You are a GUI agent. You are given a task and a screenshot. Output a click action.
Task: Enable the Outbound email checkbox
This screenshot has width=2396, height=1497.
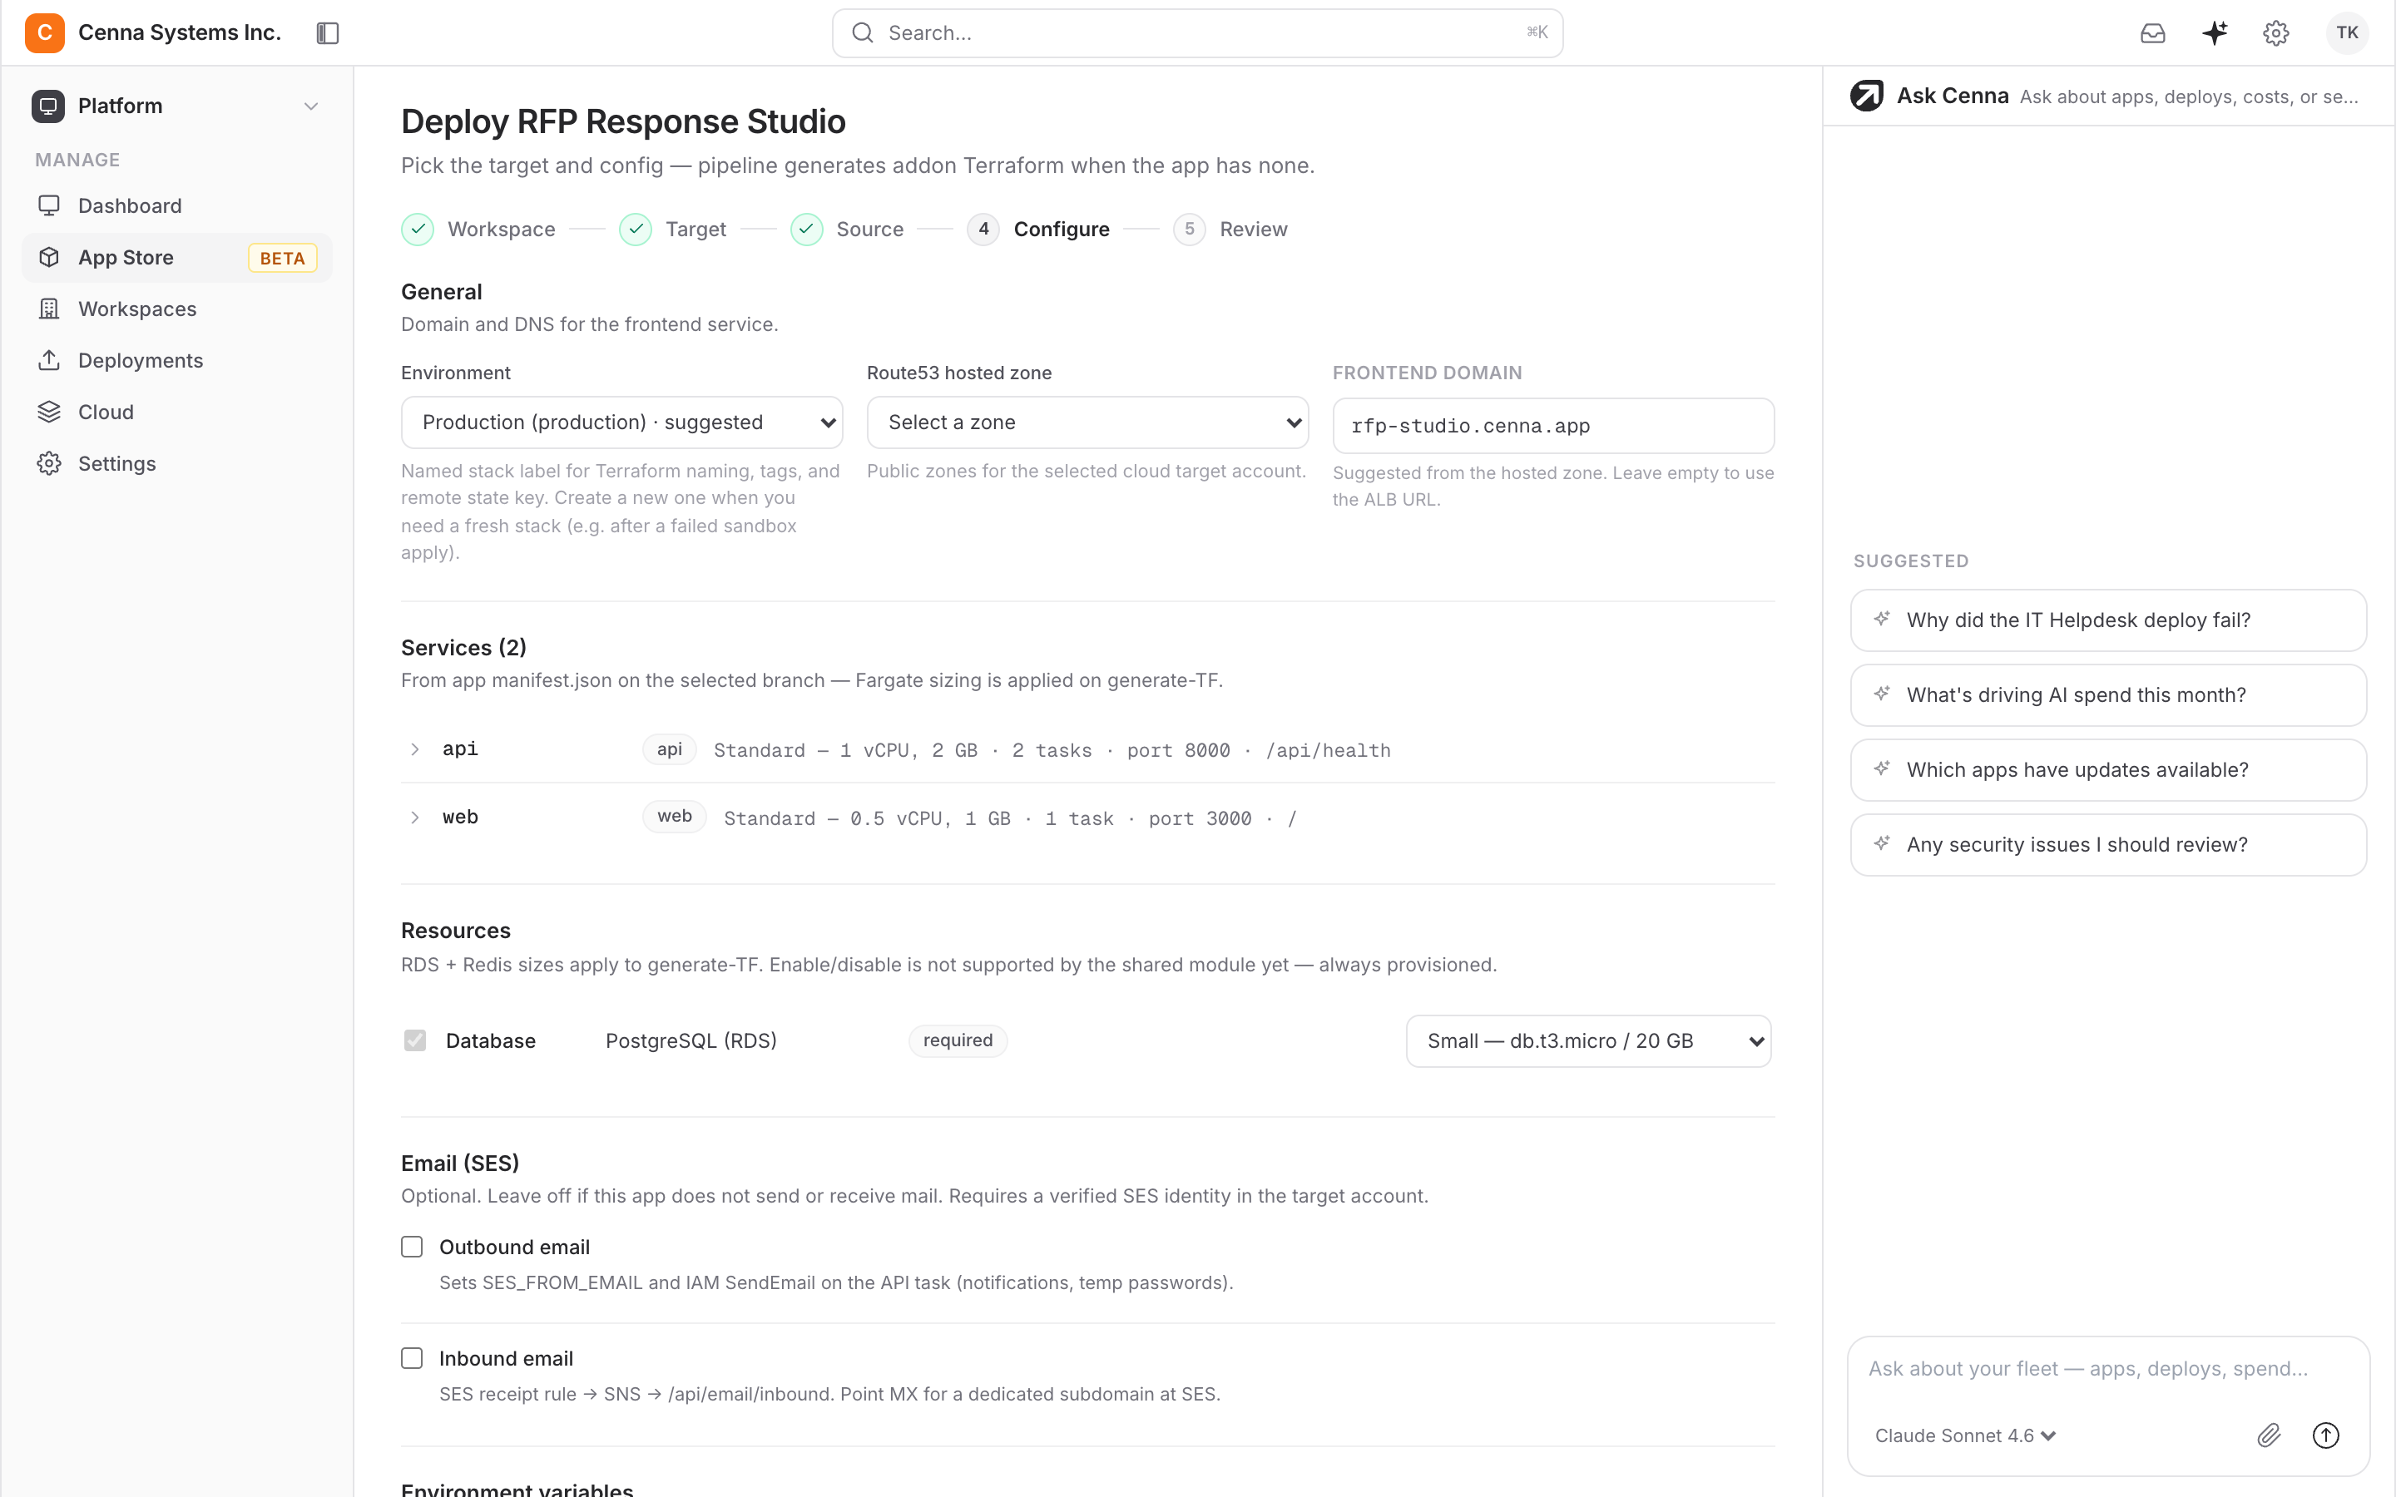pyautogui.click(x=412, y=1247)
